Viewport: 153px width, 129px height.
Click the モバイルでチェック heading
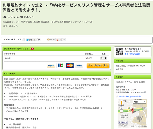(x=133, y=49)
